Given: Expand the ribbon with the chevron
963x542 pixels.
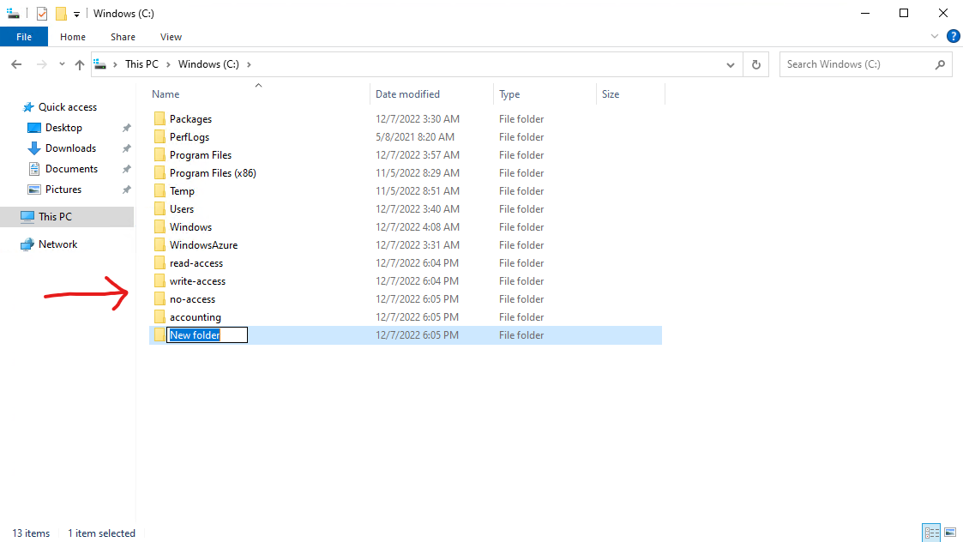Looking at the screenshot, I should (934, 37).
